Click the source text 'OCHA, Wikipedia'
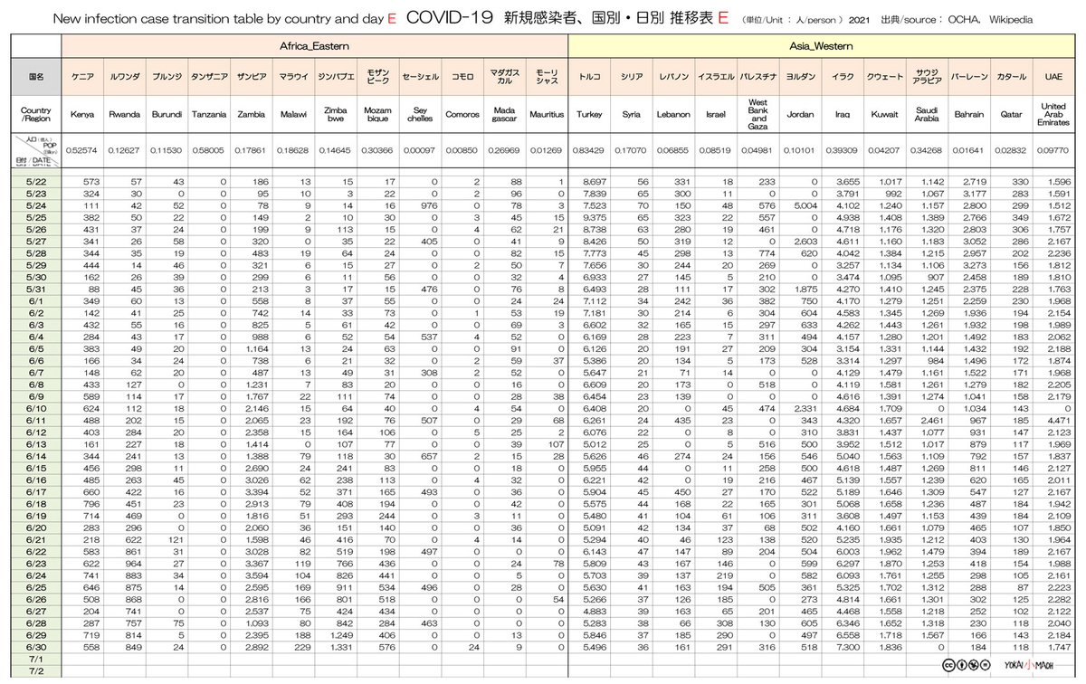Image resolution: width=1086 pixels, height=684 pixels. pyautogui.click(x=988, y=19)
